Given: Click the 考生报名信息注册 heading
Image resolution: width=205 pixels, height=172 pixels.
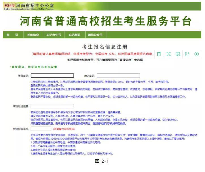Looking at the screenshot, I should (105, 47).
